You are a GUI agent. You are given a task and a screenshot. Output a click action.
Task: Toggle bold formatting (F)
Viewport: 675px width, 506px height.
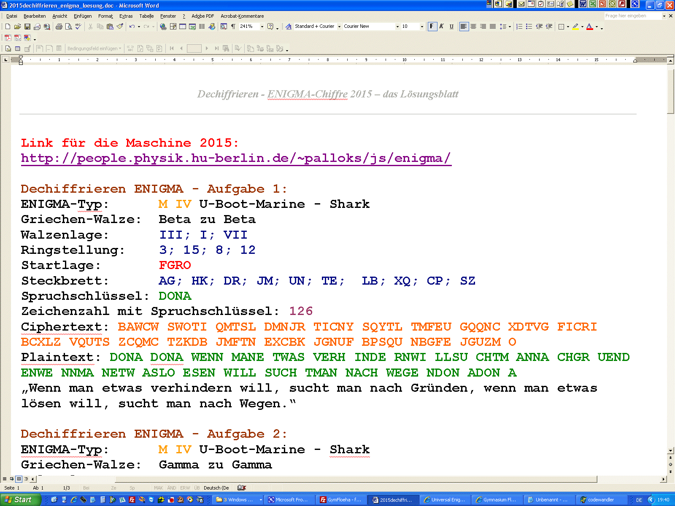(432, 27)
